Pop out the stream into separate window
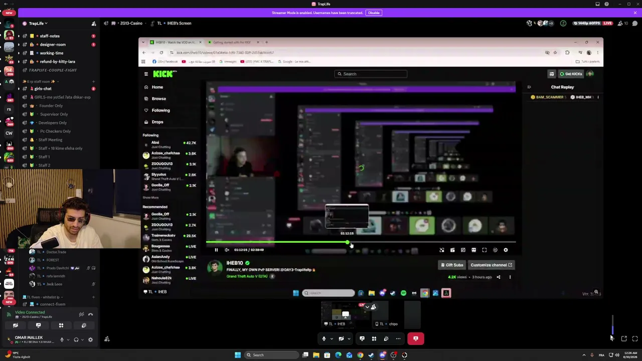Image resolution: width=642 pixels, height=361 pixels. (624, 339)
